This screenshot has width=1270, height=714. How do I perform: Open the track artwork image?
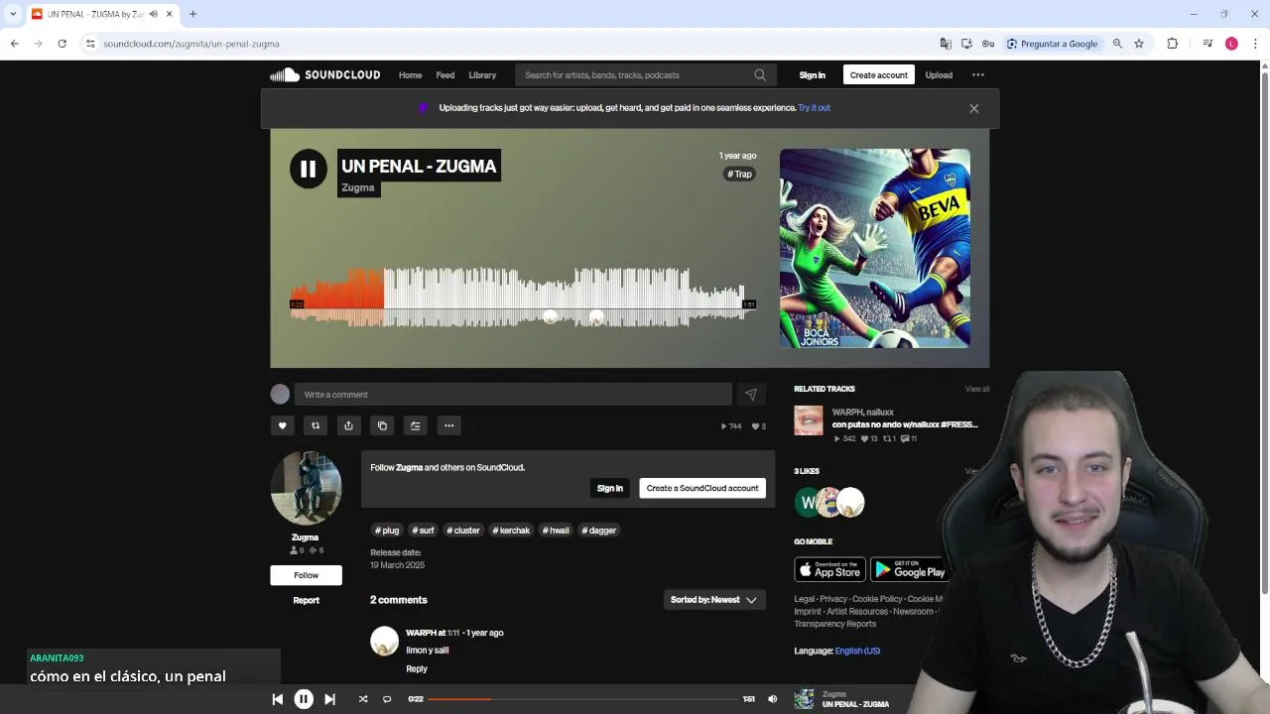875,248
